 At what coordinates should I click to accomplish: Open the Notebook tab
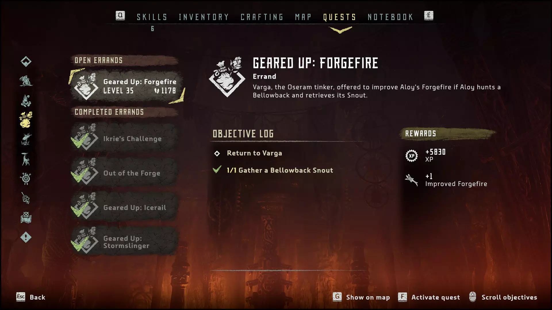click(391, 17)
